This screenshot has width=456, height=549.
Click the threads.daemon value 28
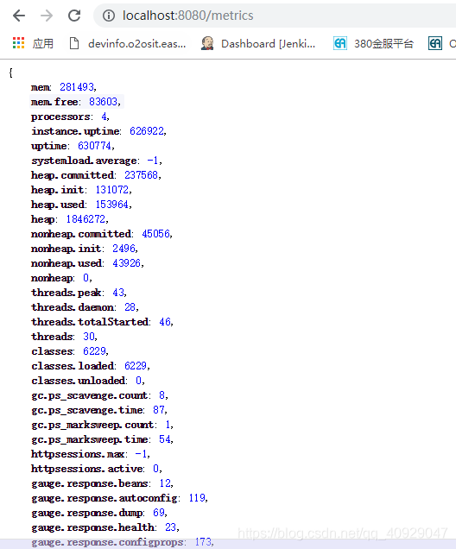coord(130,307)
